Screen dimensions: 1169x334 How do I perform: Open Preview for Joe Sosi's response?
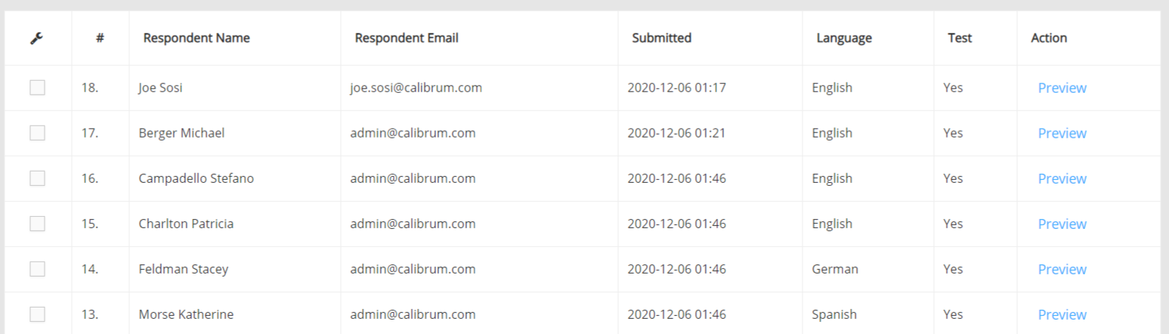(1062, 88)
